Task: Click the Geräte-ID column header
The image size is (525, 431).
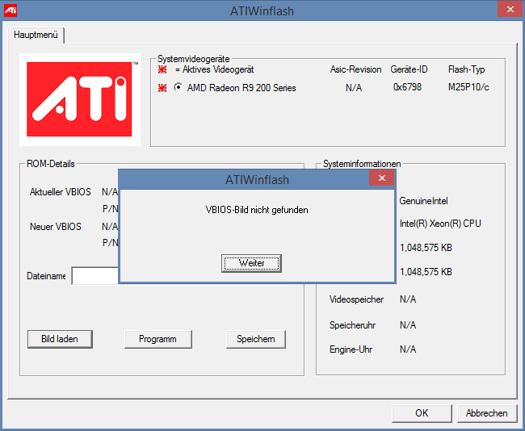Action: point(409,69)
